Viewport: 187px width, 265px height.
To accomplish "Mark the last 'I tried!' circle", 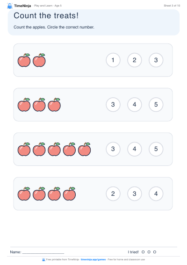I will (x=155, y=252).
